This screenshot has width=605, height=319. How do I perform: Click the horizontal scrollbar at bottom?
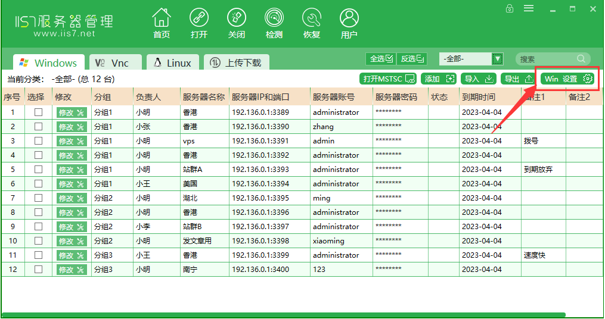(x=284, y=315)
